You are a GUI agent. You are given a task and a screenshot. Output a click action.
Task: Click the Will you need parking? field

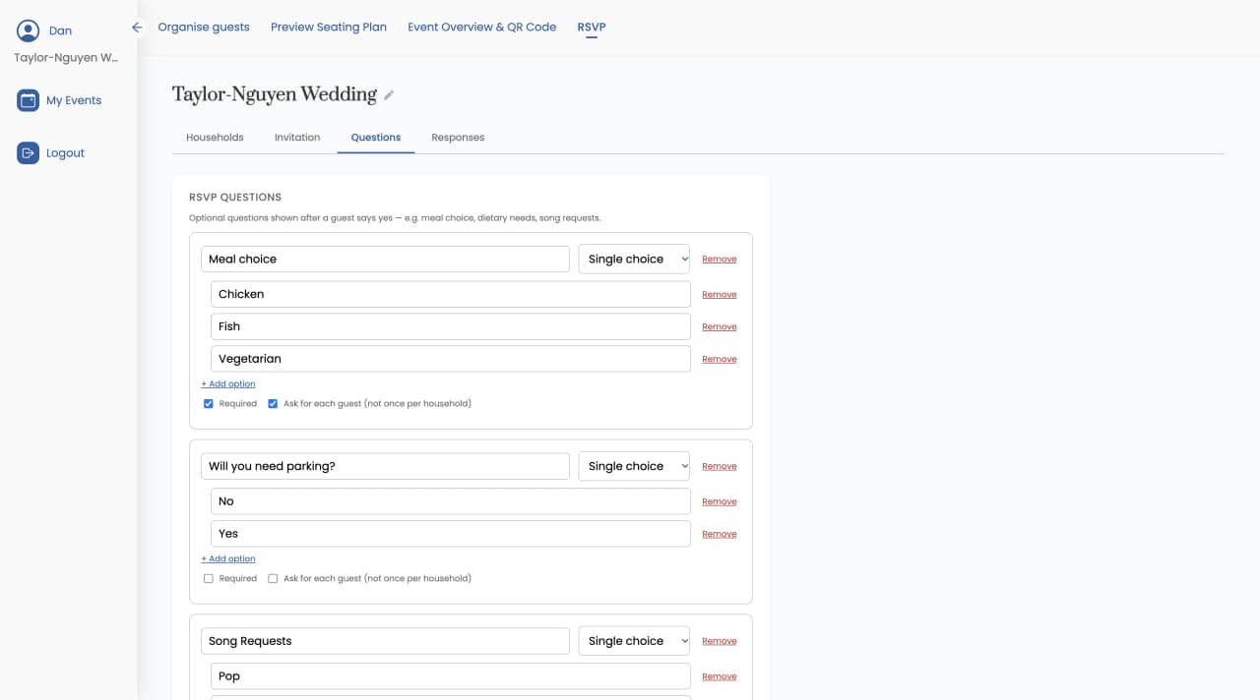tap(385, 467)
